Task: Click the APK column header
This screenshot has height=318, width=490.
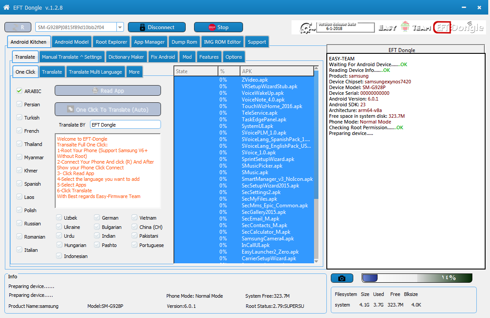Action: [x=277, y=71]
